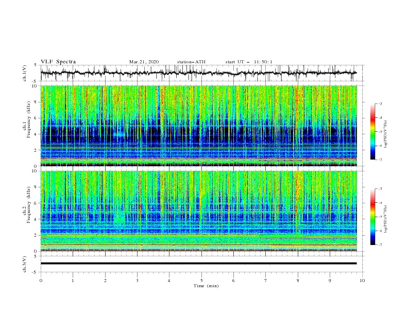Click time axis tick label "7"
Image resolution: width=408 pixels, height=315 pixels.
pos(266,281)
